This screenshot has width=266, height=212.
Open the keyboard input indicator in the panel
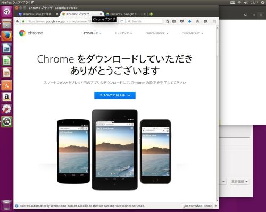click(232, 3)
